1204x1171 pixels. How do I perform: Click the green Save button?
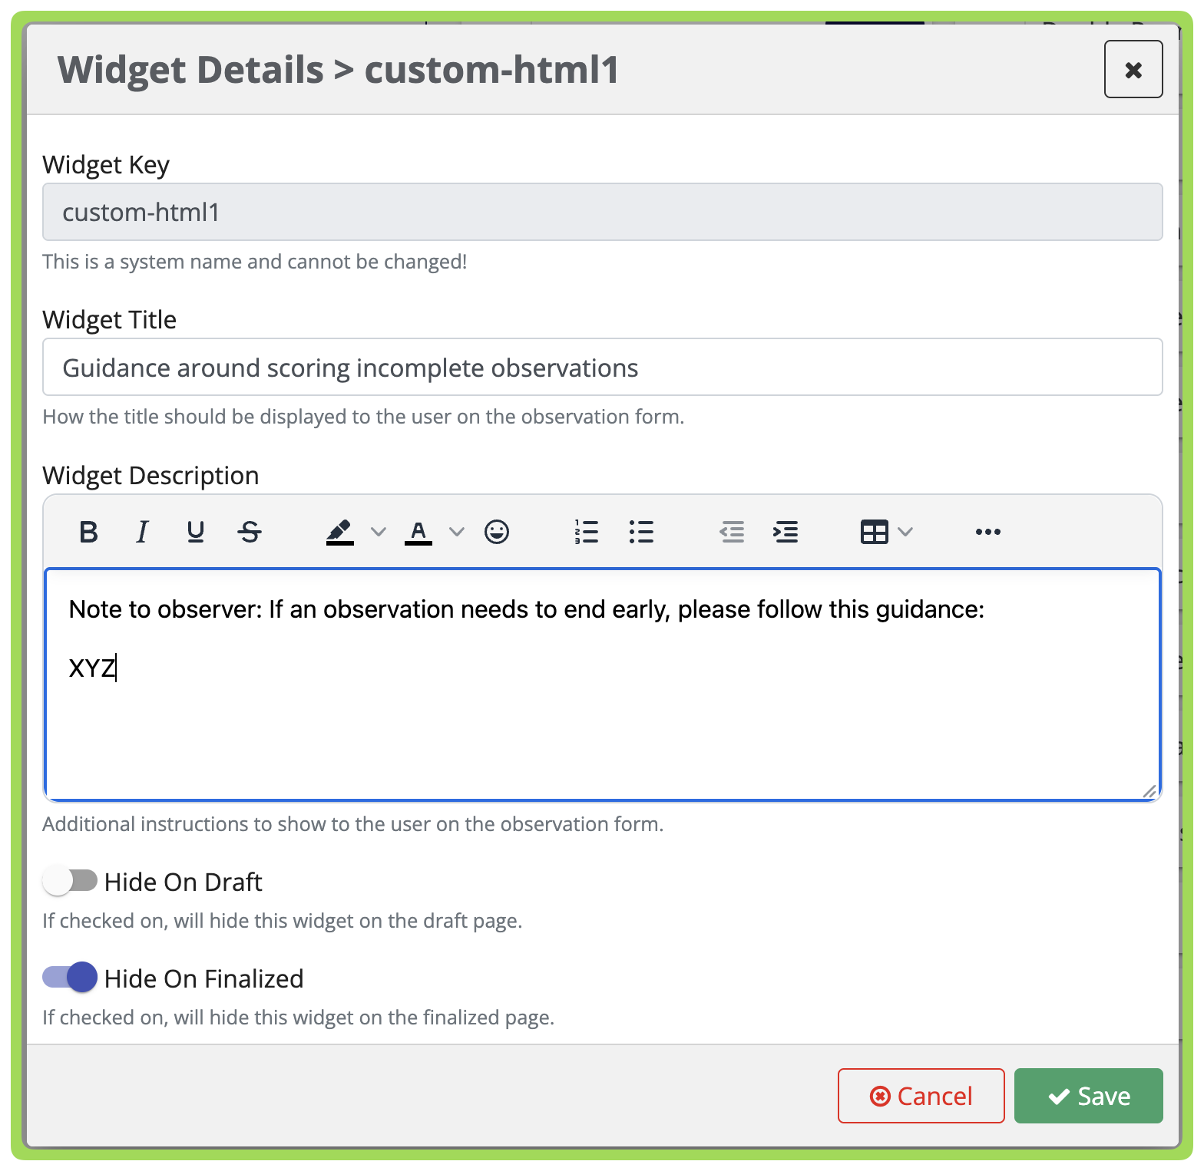coord(1089,1096)
